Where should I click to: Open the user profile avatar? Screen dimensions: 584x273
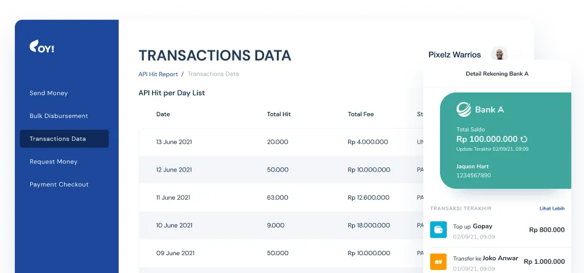(x=499, y=54)
